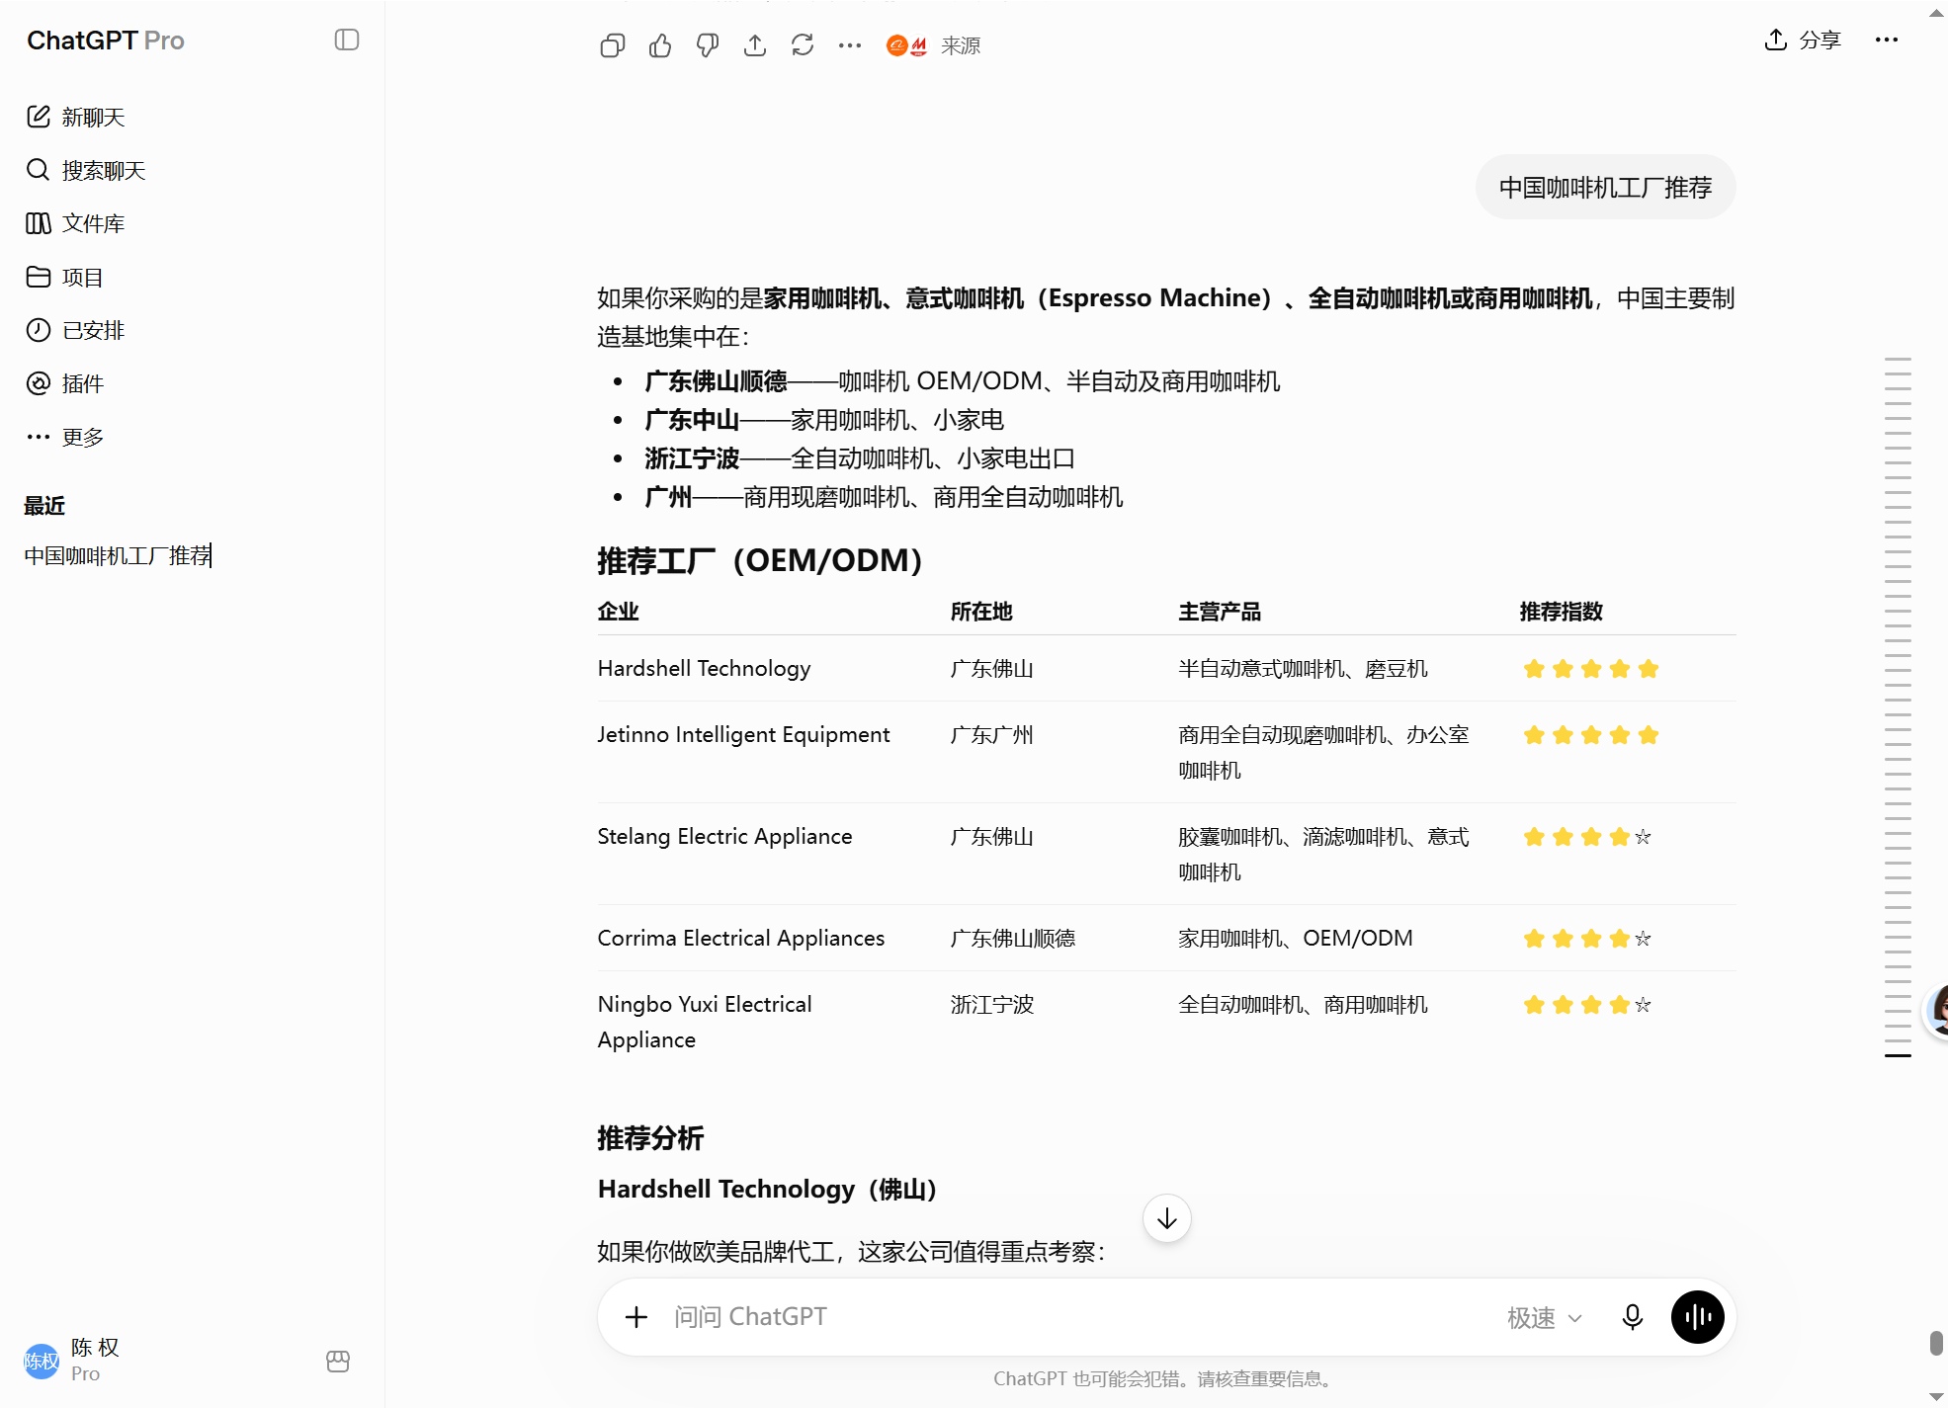Image resolution: width=1948 pixels, height=1408 pixels.
Task: Start a new chat (新聊天)
Action: click(76, 117)
